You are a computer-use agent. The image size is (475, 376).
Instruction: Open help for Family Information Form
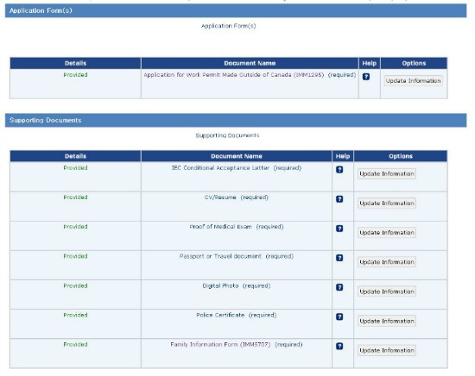coord(339,346)
